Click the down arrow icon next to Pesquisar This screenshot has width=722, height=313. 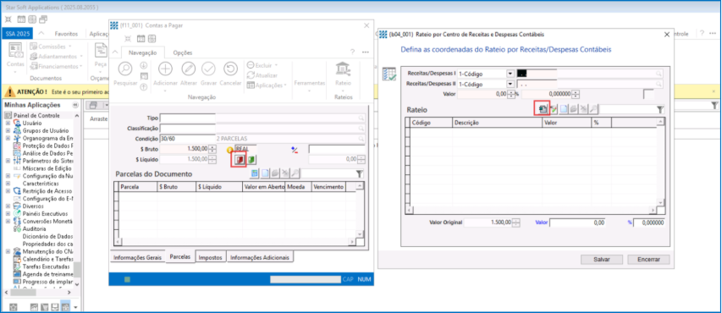click(x=143, y=66)
